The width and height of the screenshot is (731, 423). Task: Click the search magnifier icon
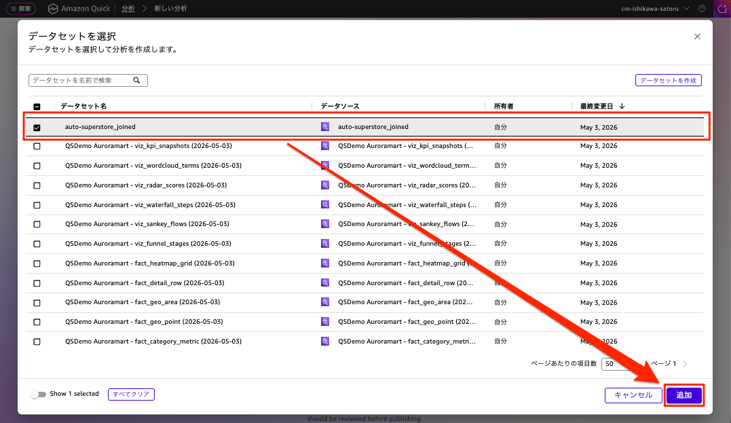point(136,80)
